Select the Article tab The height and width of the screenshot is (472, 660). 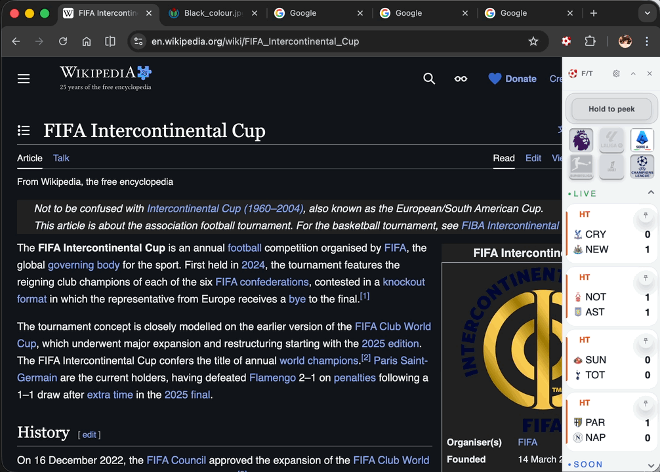point(30,158)
